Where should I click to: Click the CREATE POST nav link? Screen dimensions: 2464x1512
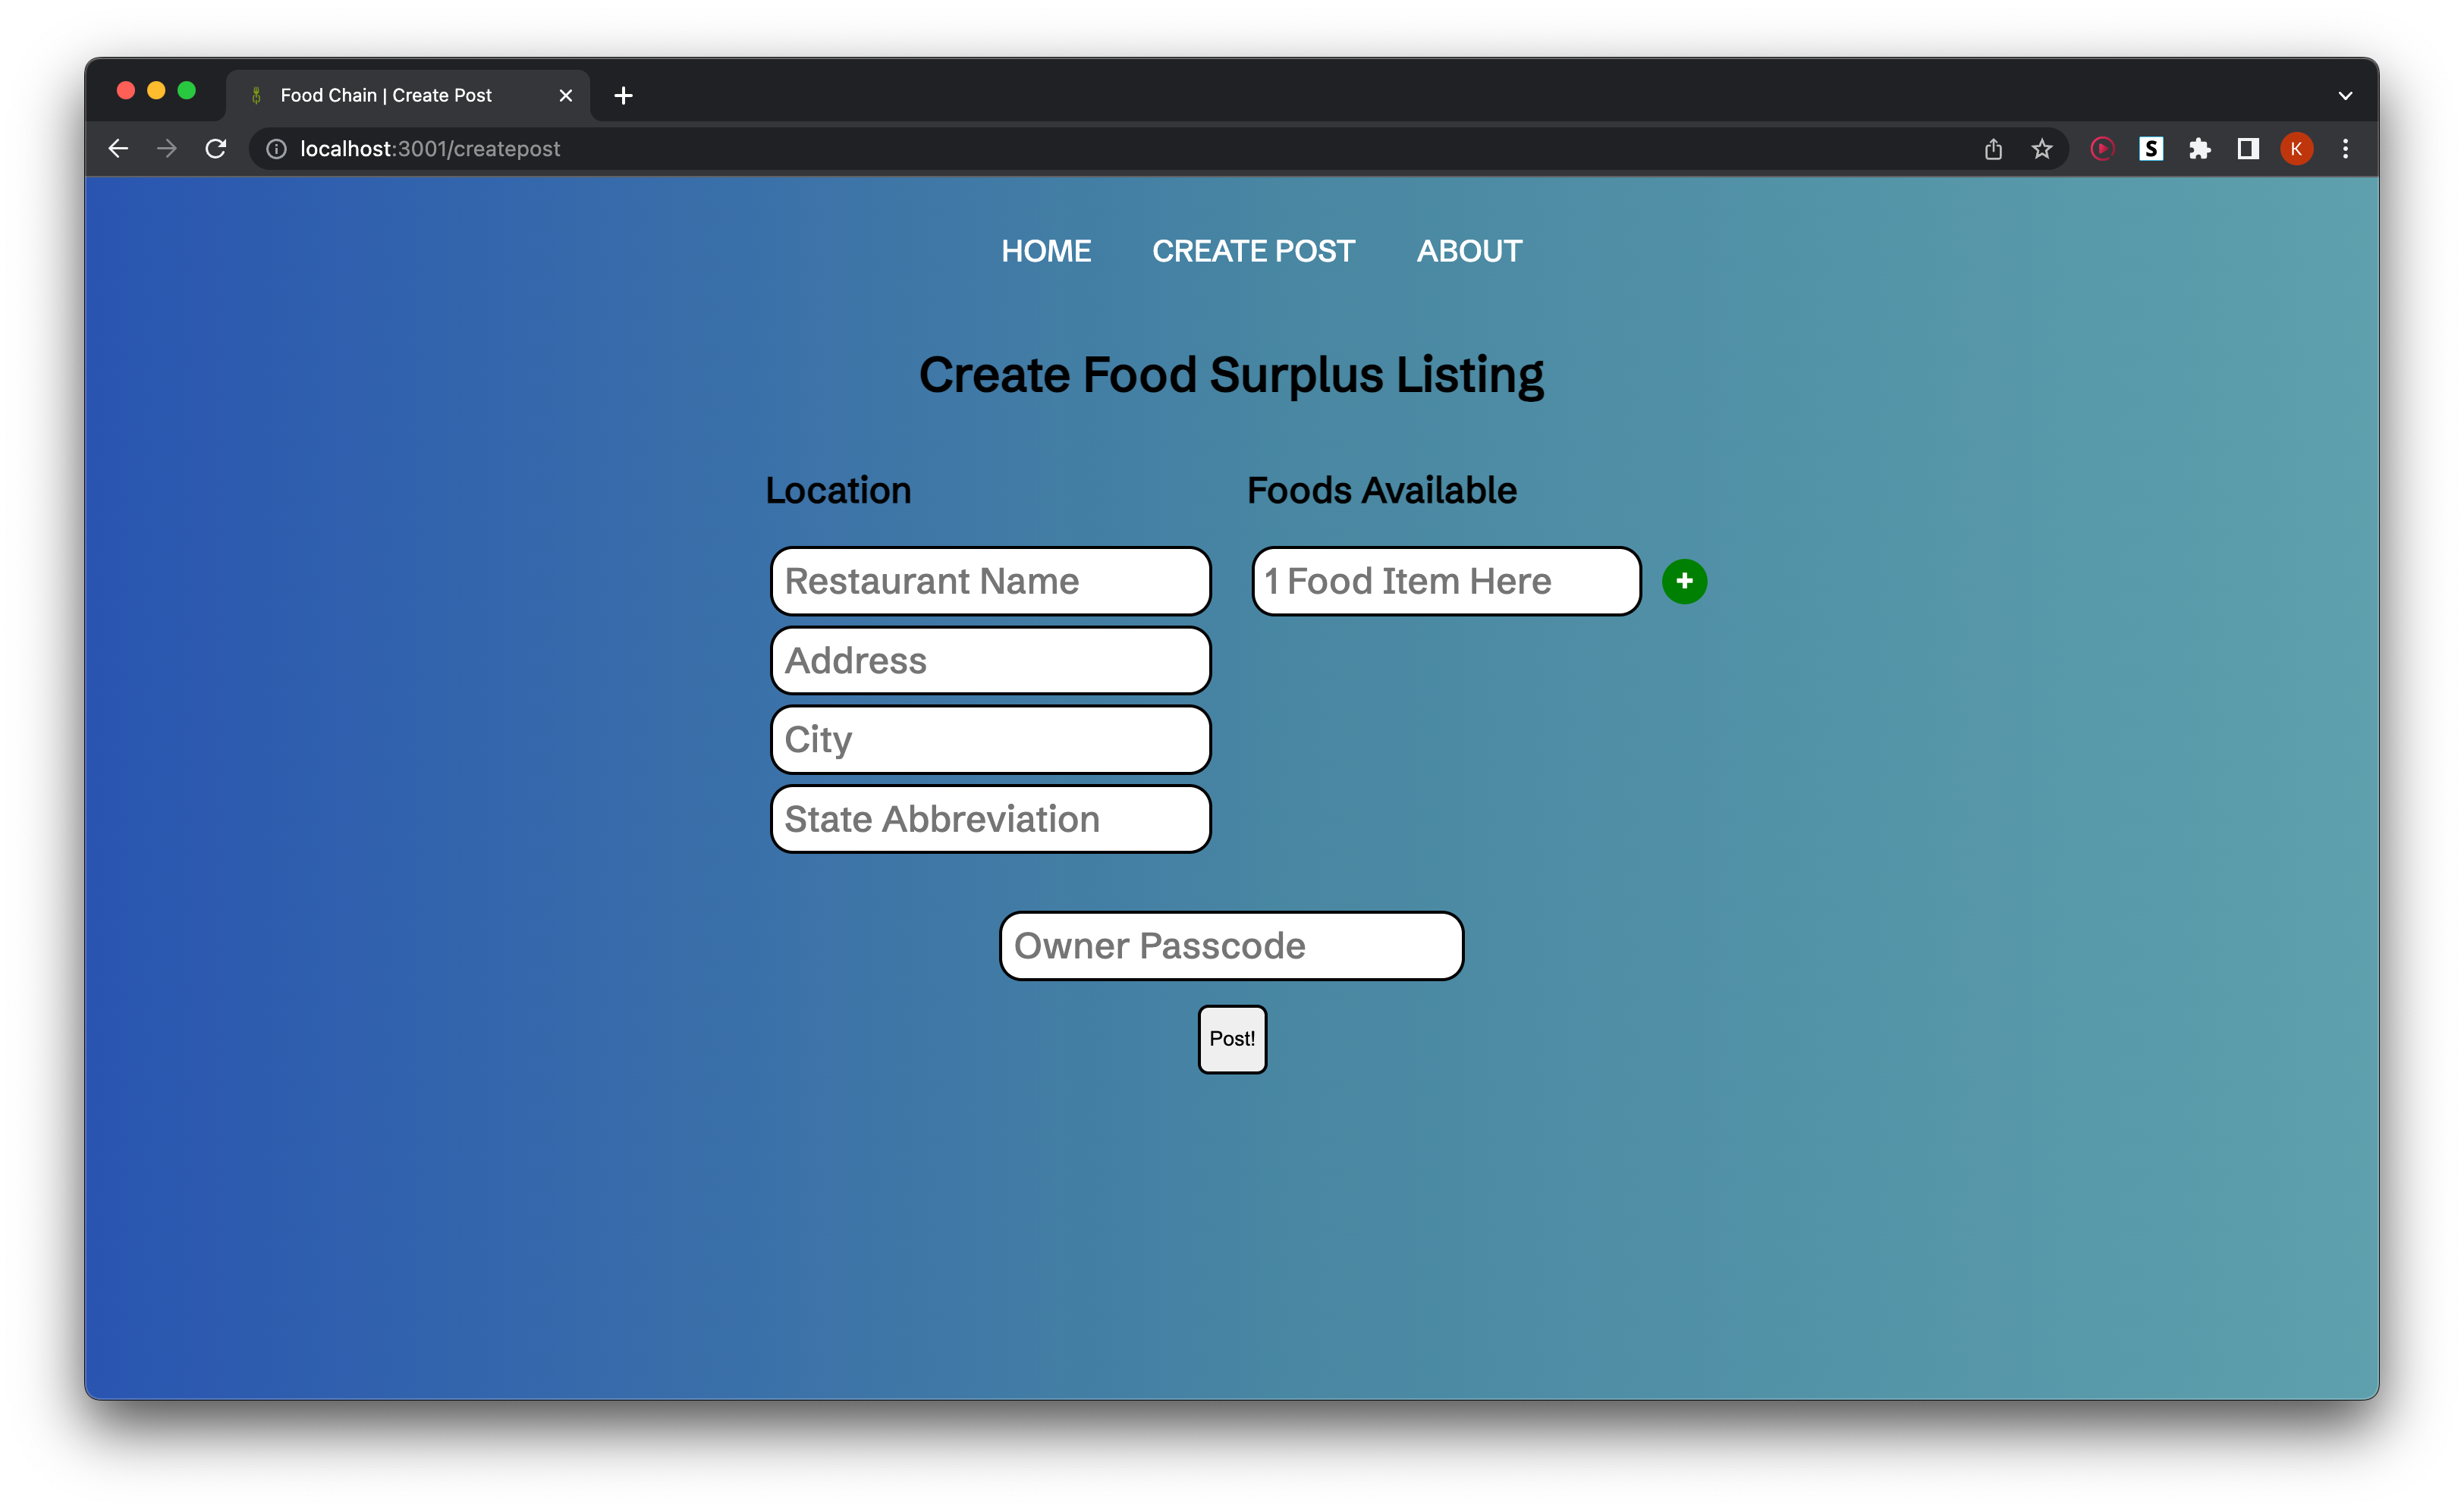pyautogui.click(x=1252, y=251)
